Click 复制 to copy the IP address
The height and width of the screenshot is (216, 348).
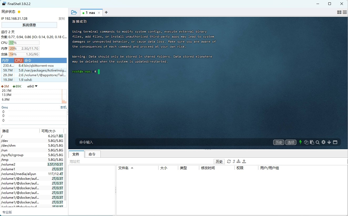pyautogui.click(x=62, y=18)
